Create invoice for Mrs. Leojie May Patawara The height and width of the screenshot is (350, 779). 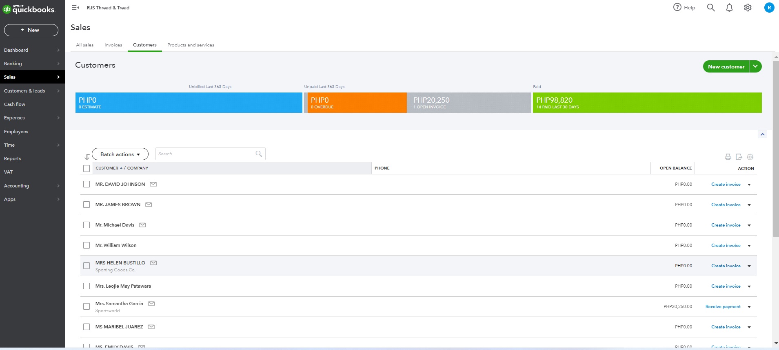[726, 286]
